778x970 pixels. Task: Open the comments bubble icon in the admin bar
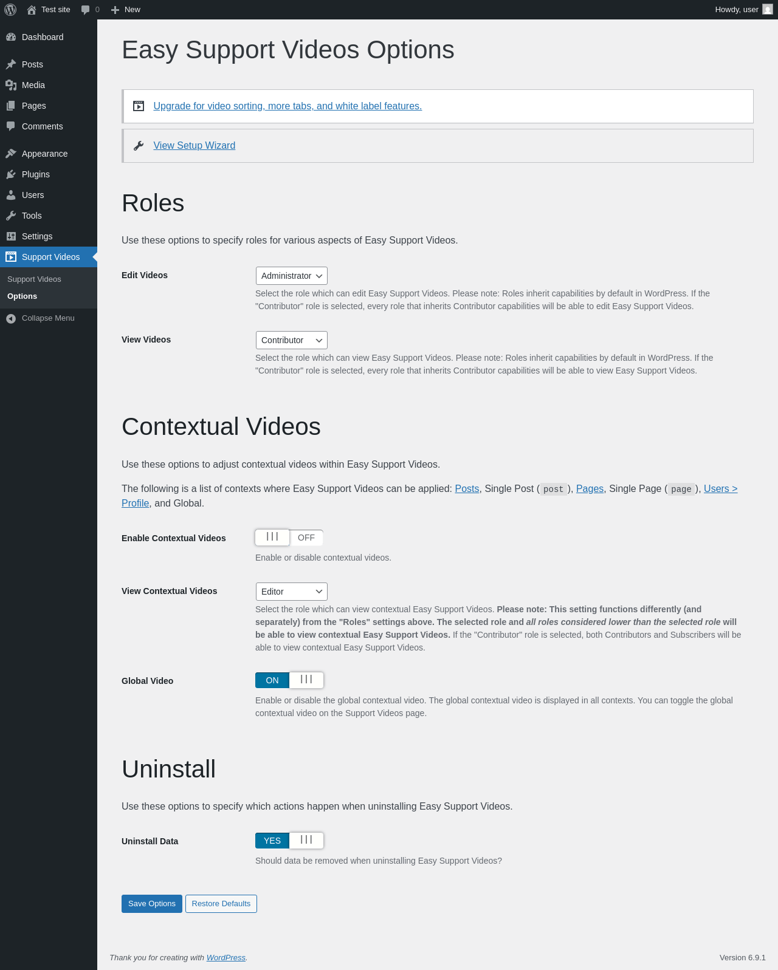coord(85,10)
